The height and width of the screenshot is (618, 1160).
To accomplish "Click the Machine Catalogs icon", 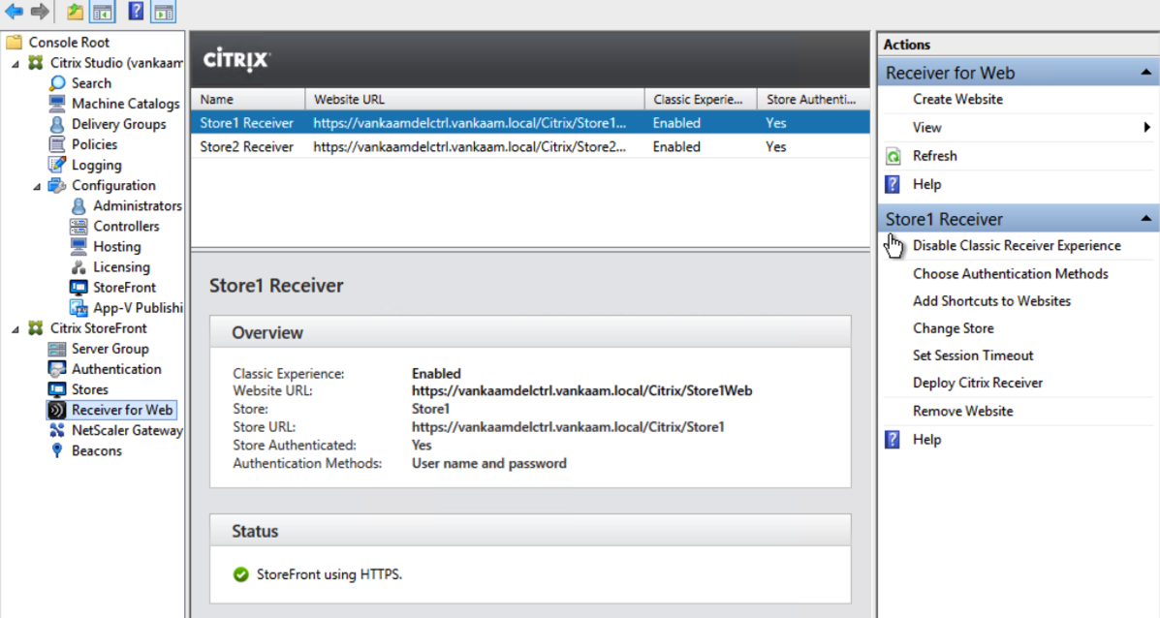I will (57, 104).
